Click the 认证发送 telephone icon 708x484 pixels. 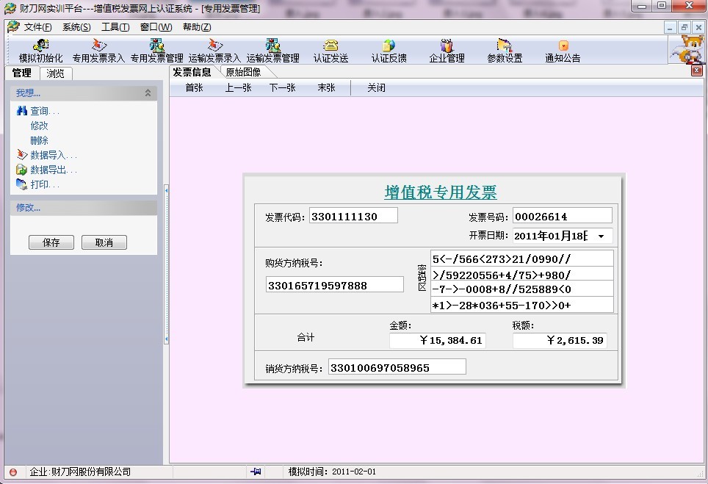click(330, 46)
